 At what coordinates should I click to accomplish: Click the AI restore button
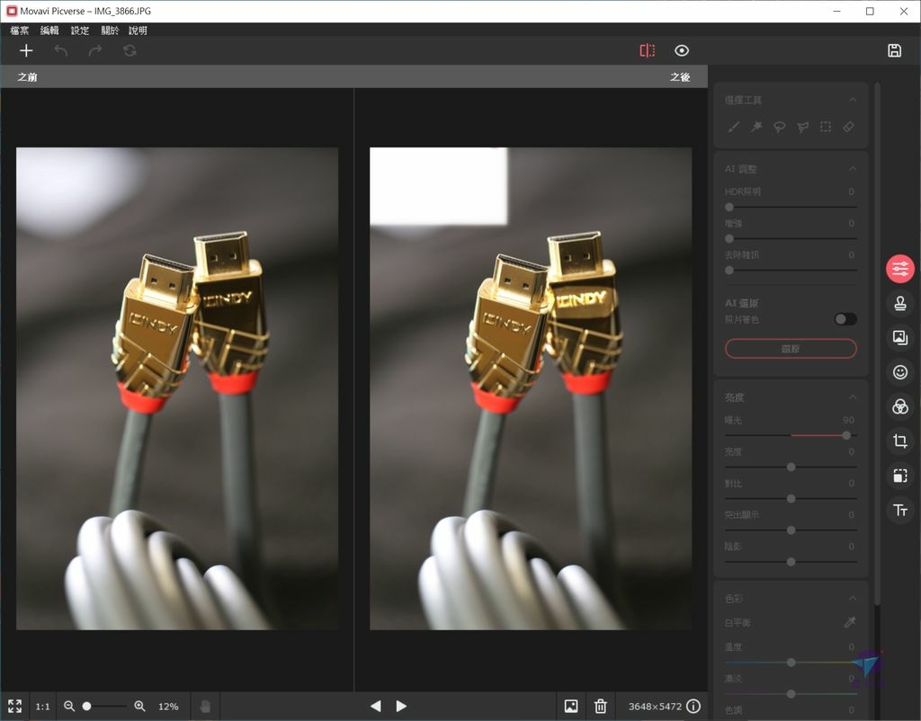791,348
